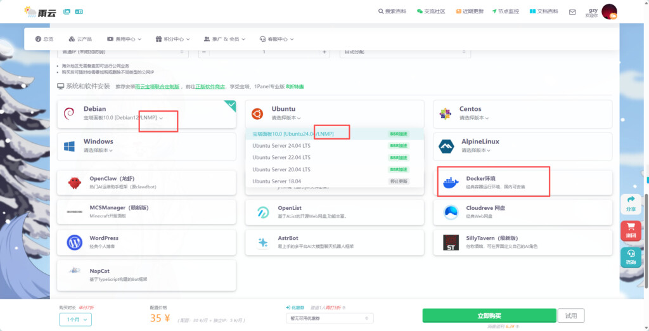This screenshot has height=331, width=649.
Task: Open the 普通IP select box
Action: point(122,52)
